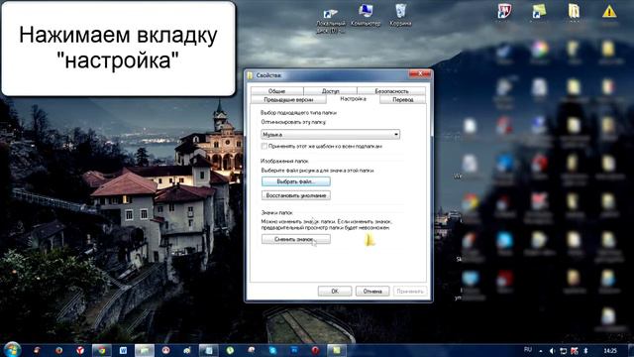Open the sticky notes desktop shortcut
634x357 pixels.
pos(539,11)
